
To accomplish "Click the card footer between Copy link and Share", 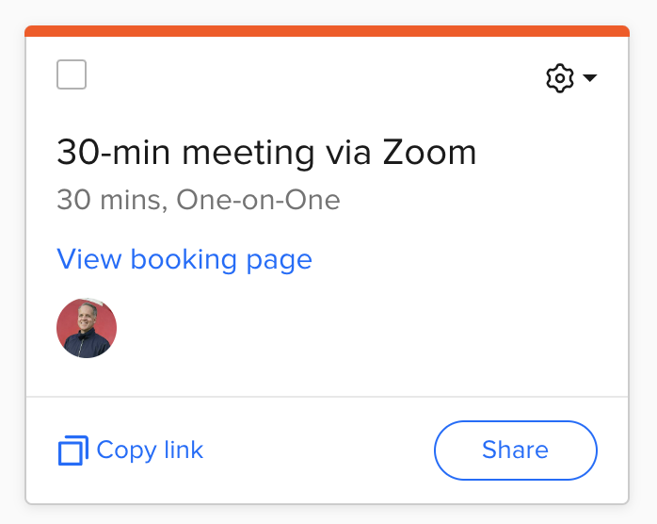I will 320,450.
